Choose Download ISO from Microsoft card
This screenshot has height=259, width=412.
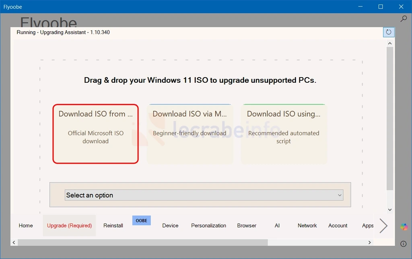96,134
